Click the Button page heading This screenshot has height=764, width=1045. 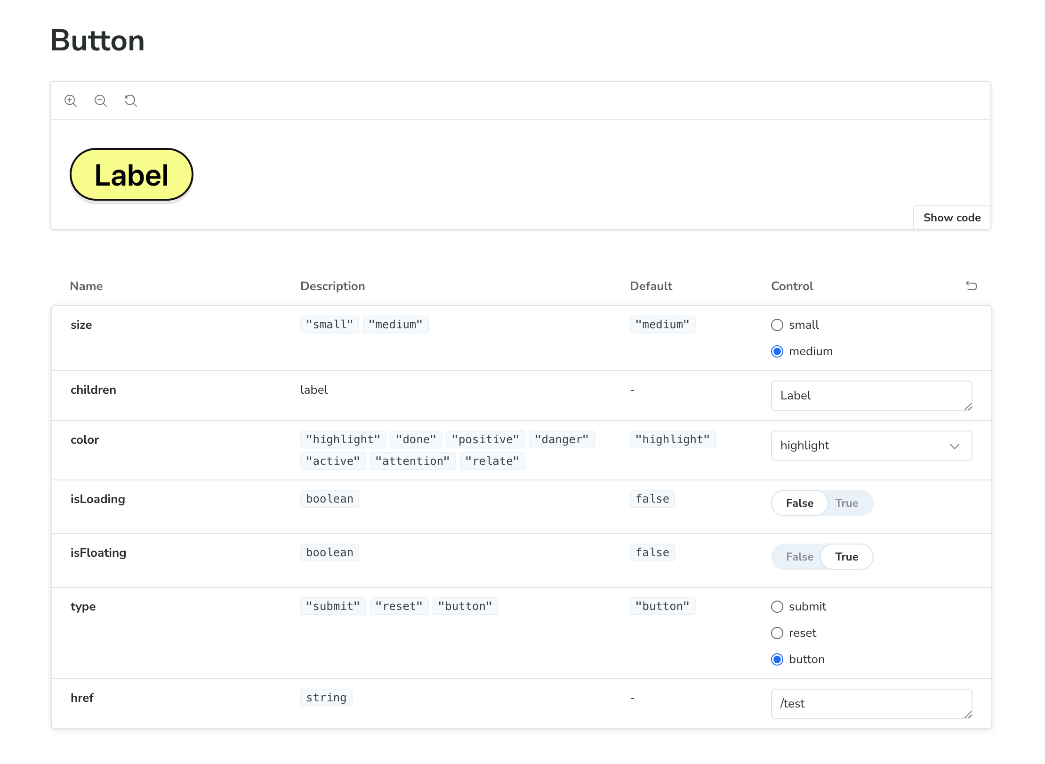click(97, 41)
